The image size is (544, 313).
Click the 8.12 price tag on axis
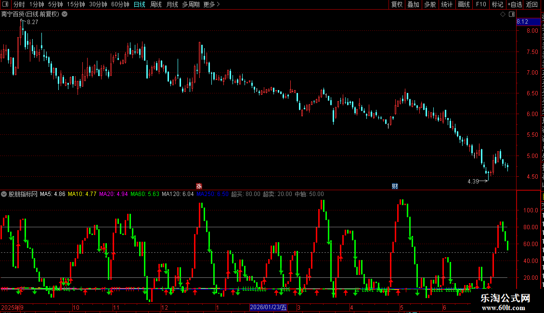(529, 22)
